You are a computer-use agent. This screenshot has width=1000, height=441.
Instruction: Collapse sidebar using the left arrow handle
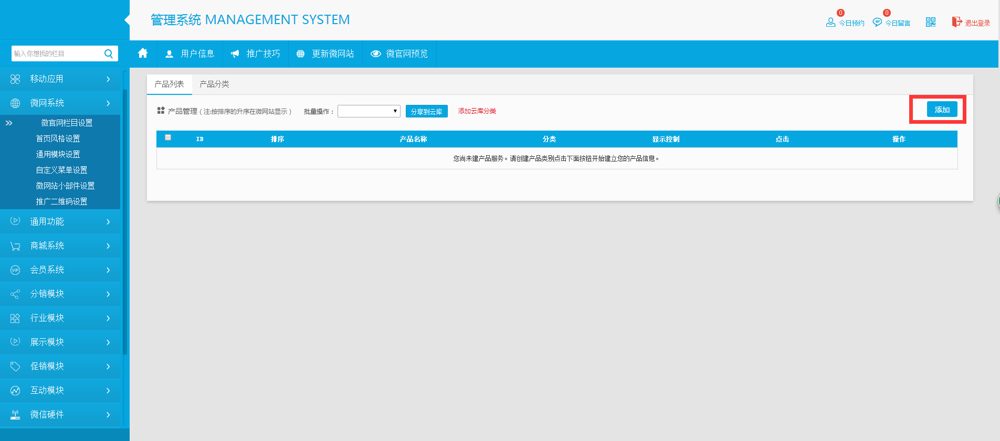click(x=127, y=20)
